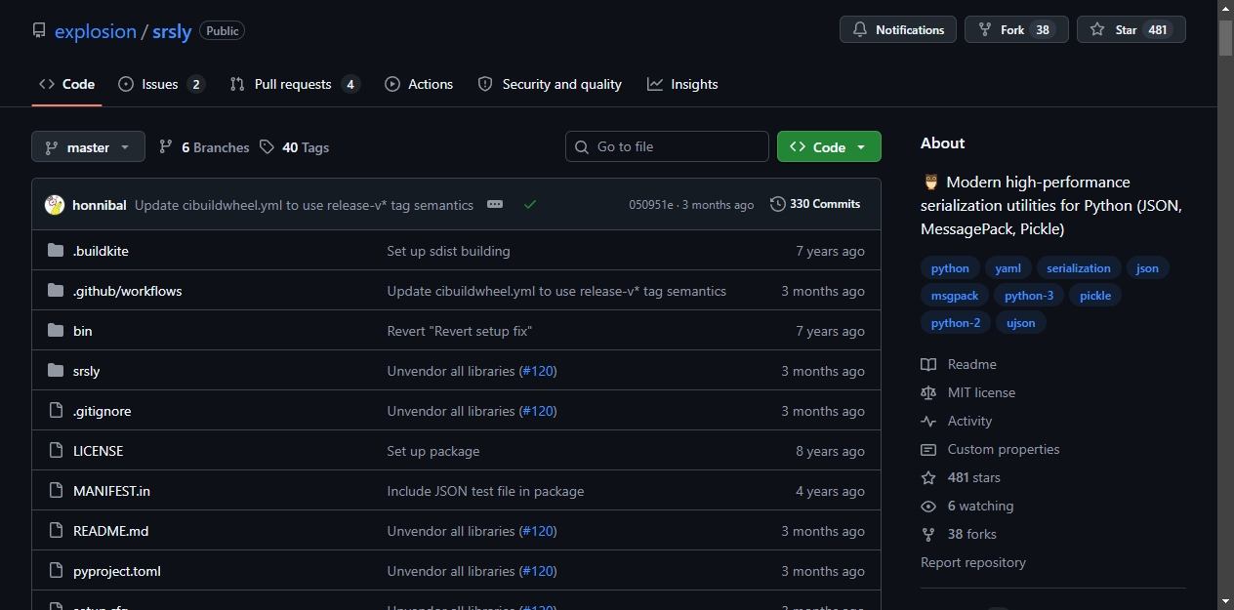1234x610 pixels.
Task: Click the repository book icon beside explosion
Action: [x=39, y=30]
